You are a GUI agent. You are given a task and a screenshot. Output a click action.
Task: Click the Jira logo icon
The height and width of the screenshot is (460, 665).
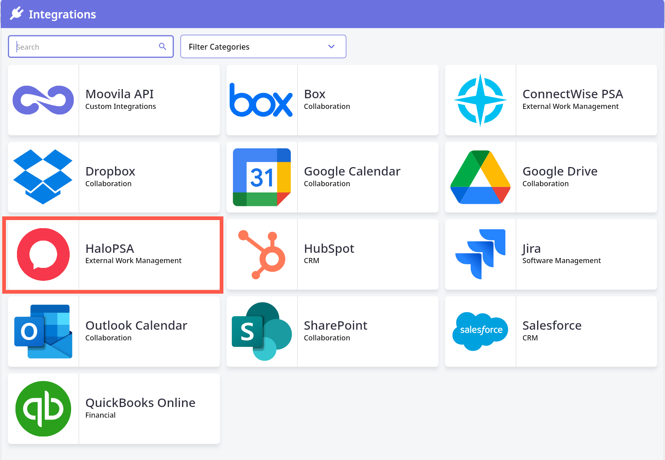tap(480, 254)
